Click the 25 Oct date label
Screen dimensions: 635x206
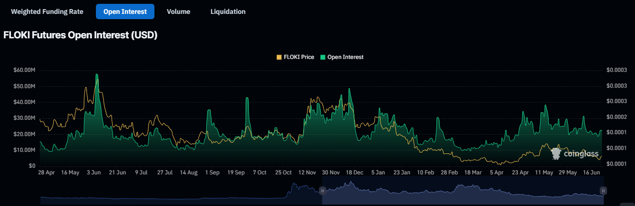pos(283,172)
